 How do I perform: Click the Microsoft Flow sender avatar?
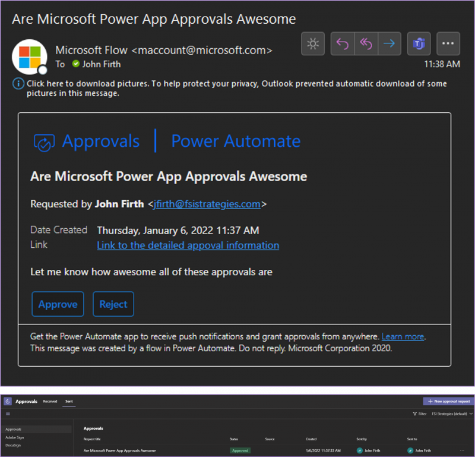pyautogui.click(x=30, y=56)
